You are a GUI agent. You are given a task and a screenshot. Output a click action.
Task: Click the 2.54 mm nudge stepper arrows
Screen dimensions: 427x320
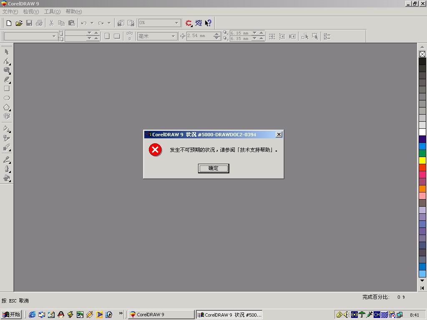click(217, 36)
